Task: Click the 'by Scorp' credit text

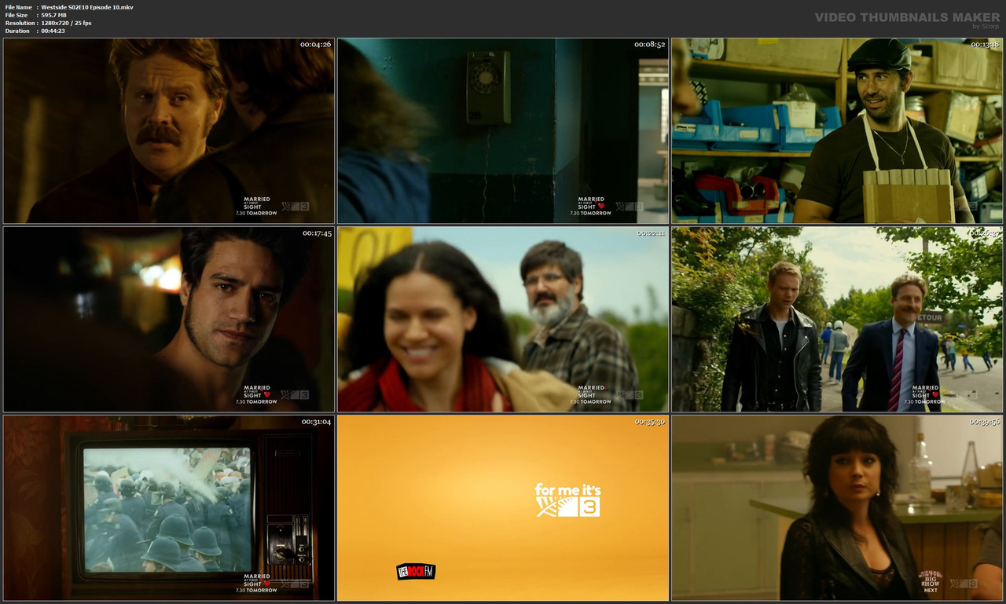Action: (986, 26)
